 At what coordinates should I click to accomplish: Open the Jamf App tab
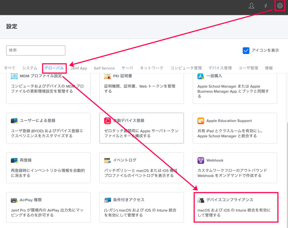pyautogui.click(x=79, y=68)
